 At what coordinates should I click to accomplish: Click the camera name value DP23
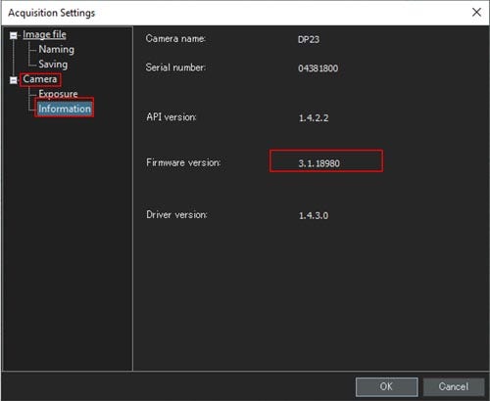[309, 40]
